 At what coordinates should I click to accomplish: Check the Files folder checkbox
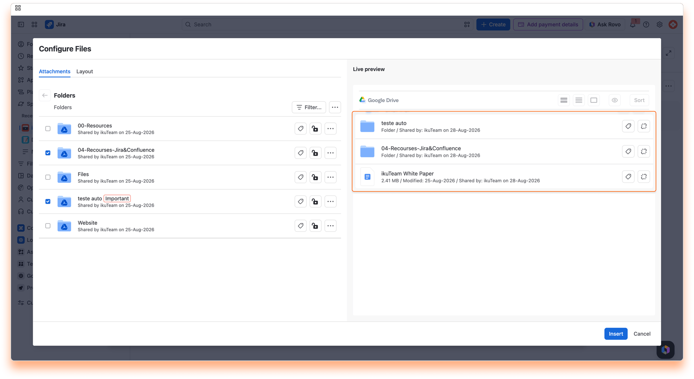coord(48,177)
